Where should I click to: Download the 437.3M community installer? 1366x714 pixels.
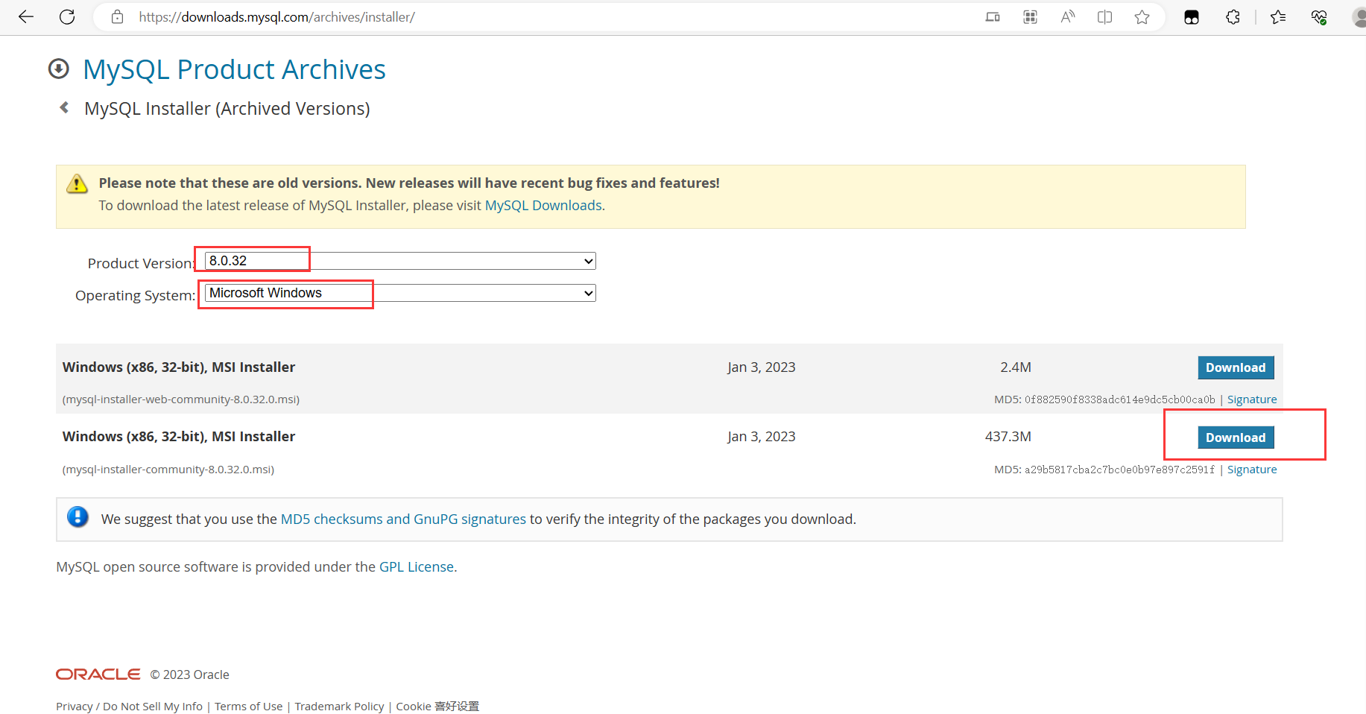coord(1236,437)
